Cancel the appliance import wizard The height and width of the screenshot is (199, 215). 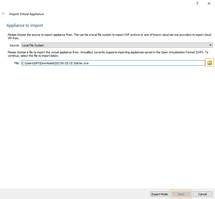[x=203, y=194]
